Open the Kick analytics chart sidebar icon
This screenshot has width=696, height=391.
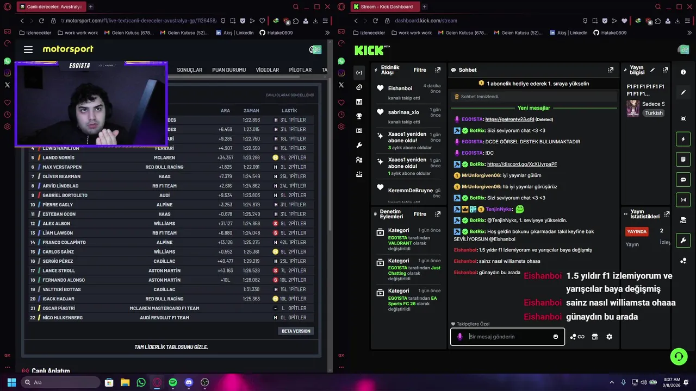(359, 102)
